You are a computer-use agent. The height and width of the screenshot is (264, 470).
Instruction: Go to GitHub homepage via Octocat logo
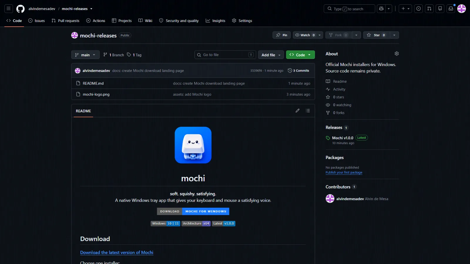pyautogui.click(x=20, y=9)
